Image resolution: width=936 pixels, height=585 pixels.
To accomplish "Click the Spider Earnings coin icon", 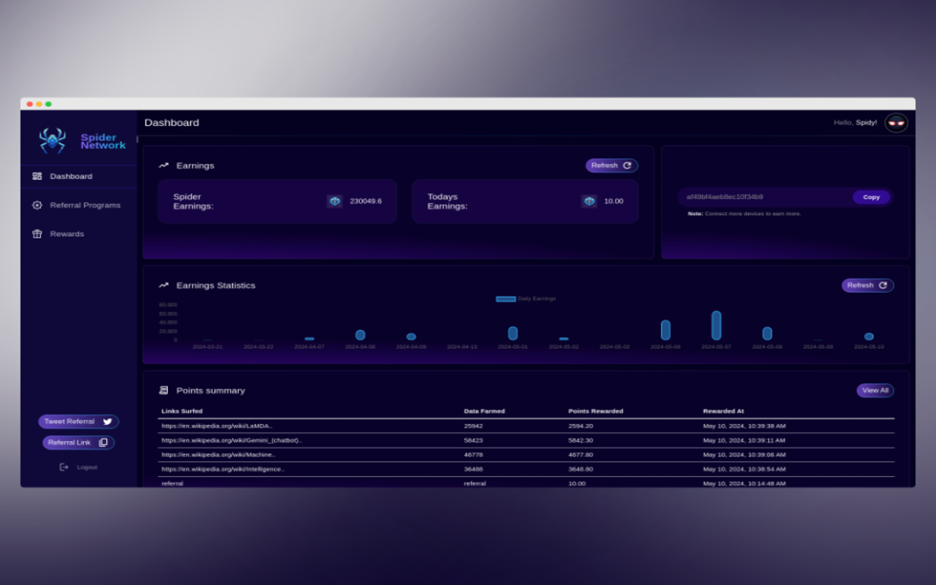I will point(335,201).
